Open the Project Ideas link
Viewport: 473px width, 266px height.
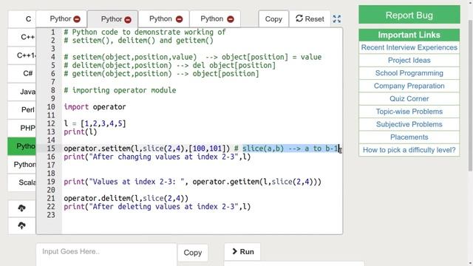coord(409,61)
